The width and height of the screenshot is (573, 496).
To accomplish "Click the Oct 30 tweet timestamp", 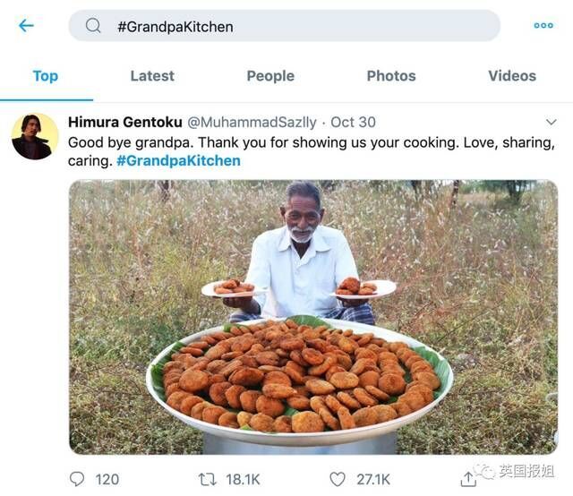I will pos(354,122).
